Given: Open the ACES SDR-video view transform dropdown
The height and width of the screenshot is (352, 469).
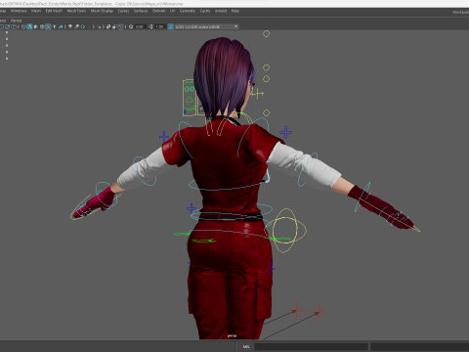Looking at the screenshot, I should (x=207, y=26).
